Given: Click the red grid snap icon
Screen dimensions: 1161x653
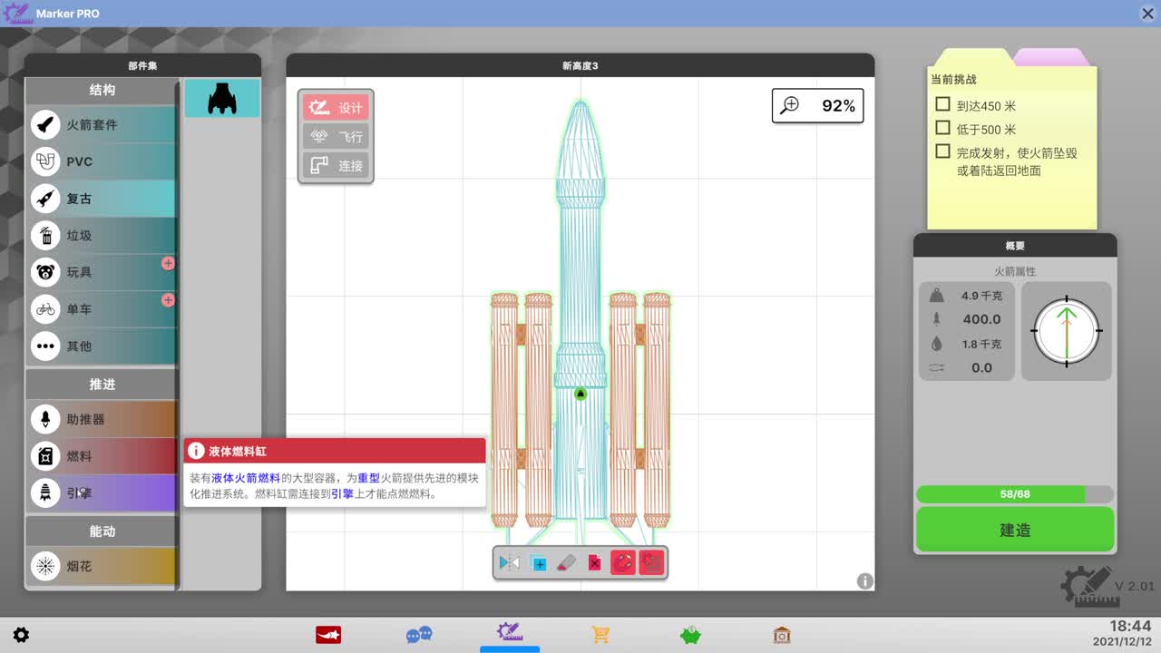Looking at the screenshot, I should [651, 563].
